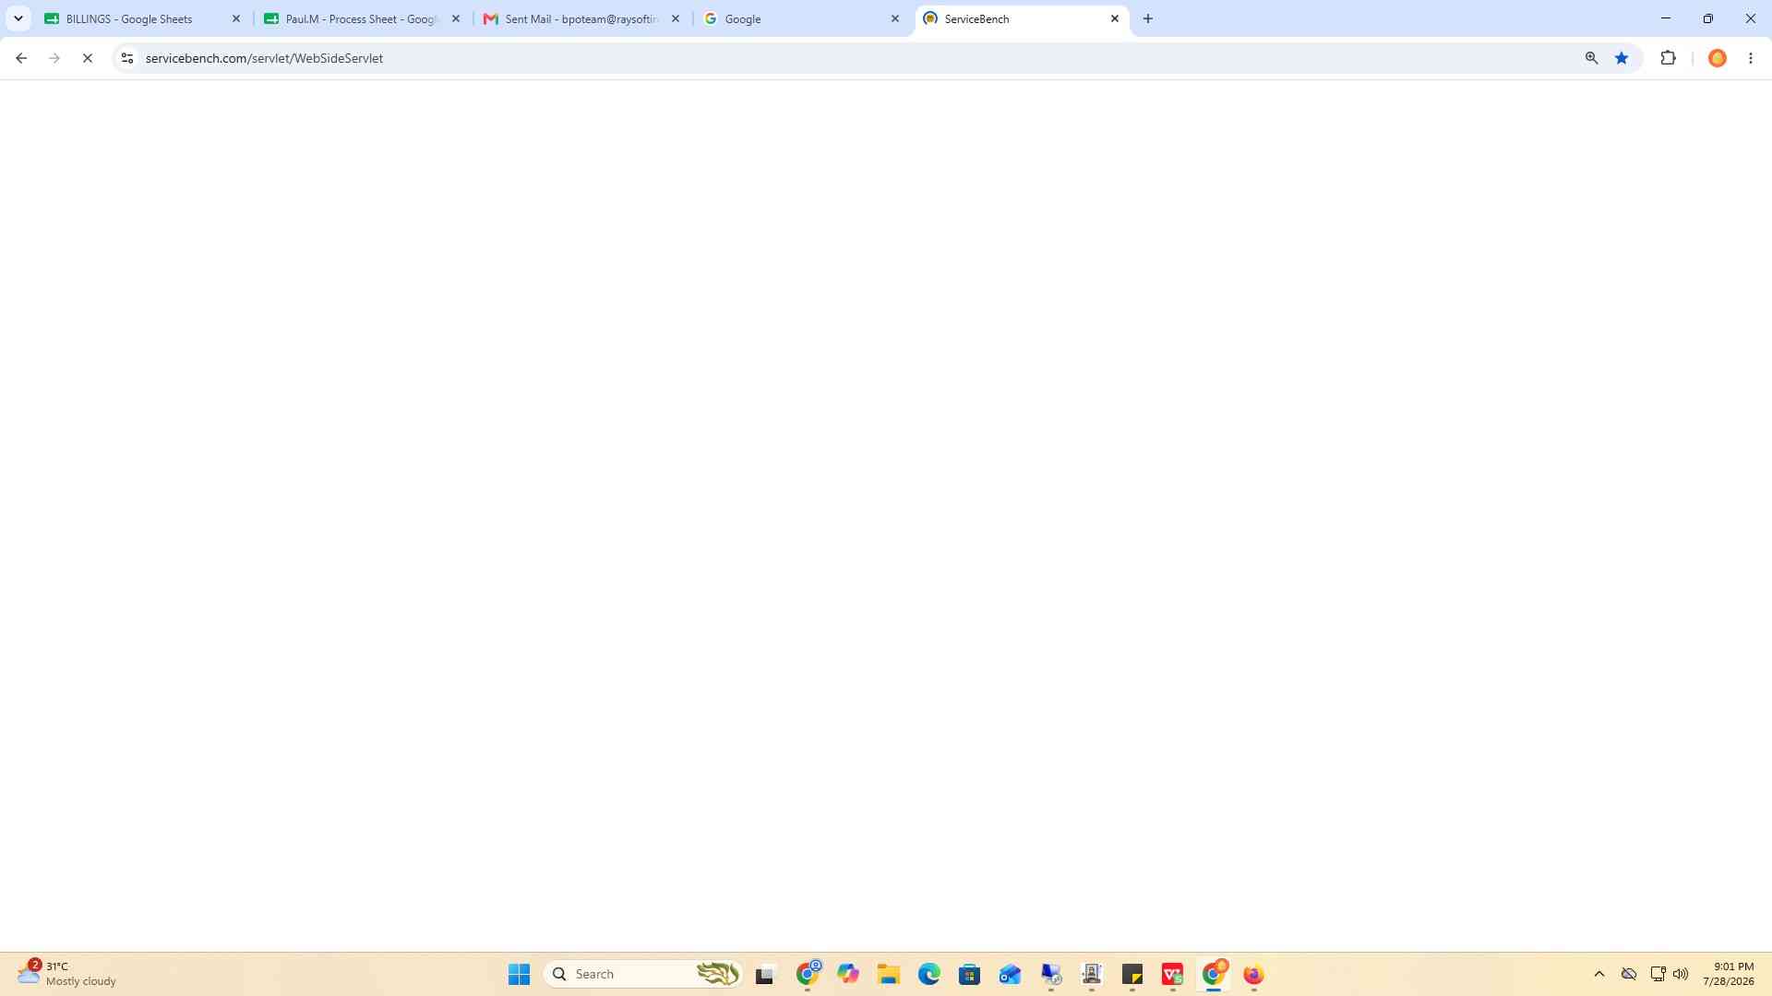Open a new tab with plus button
Image resolution: width=1772 pixels, height=996 pixels.
[x=1148, y=18]
